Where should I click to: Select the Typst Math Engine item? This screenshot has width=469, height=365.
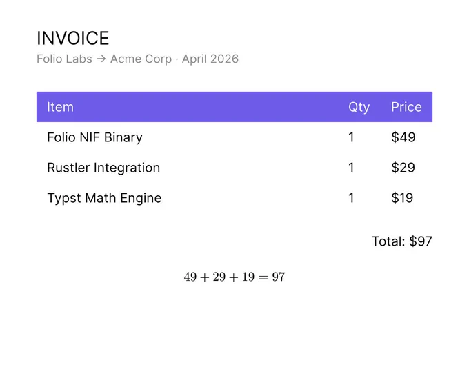click(x=104, y=198)
